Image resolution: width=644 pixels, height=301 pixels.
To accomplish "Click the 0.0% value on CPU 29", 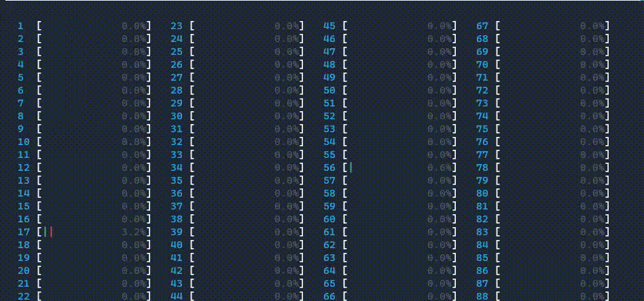I will click(x=287, y=103).
